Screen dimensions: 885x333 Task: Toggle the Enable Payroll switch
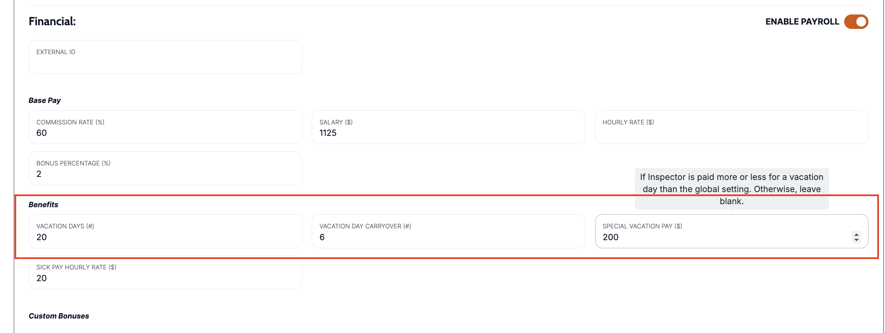click(x=856, y=22)
